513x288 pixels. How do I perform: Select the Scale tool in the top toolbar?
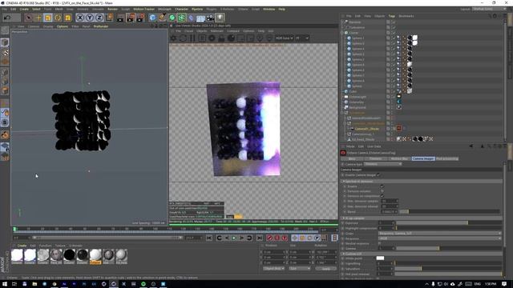point(48,18)
